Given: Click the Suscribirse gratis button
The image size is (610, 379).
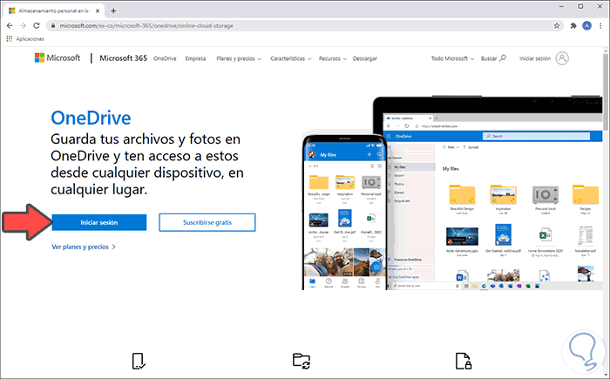Looking at the screenshot, I should tap(207, 222).
